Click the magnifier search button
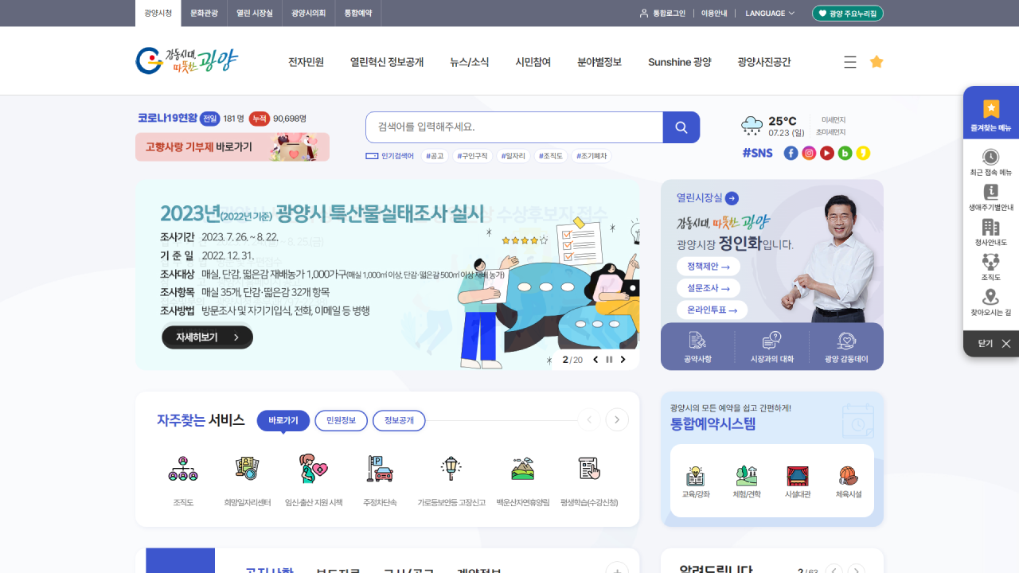The height and width of the screenshot is (573, 1019). click(681, 127)
